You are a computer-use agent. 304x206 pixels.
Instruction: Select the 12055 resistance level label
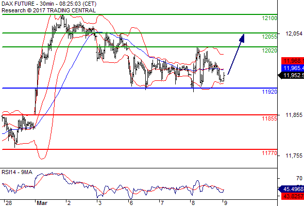point(269,37)
